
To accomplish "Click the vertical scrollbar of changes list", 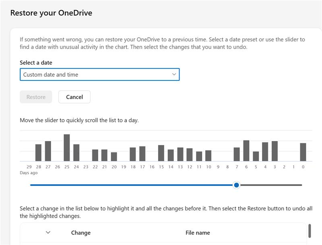I will click(x=310, y=231).
